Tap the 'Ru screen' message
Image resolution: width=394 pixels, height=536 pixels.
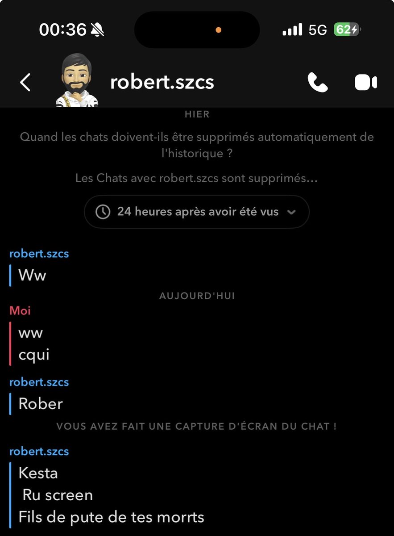pyautogui.click(x=58, y=495)
